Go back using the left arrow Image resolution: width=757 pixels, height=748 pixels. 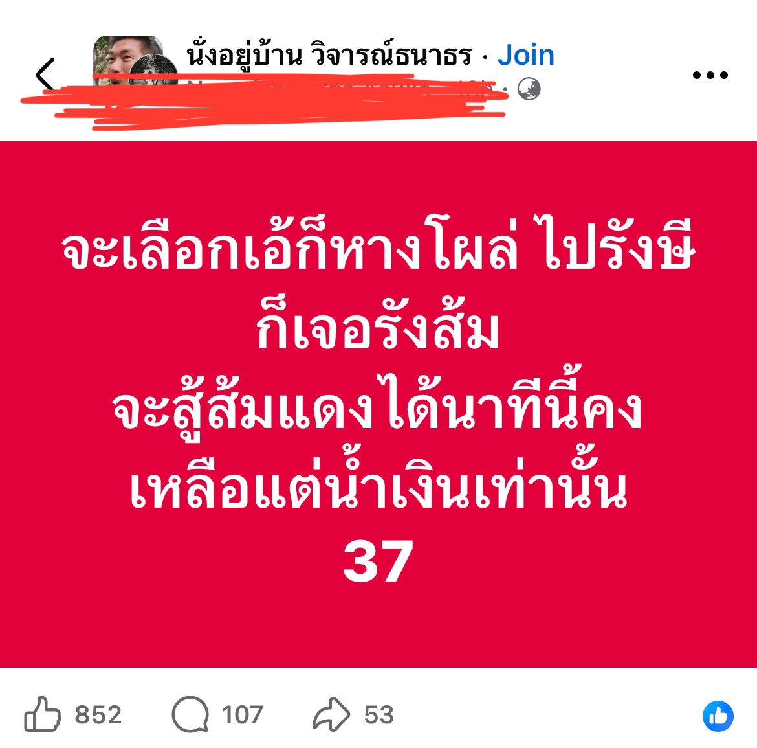45,74
